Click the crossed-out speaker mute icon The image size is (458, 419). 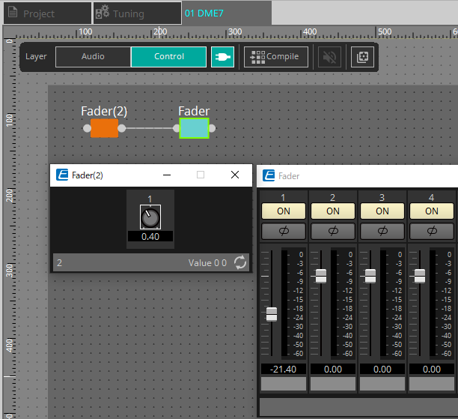(329, 56)
